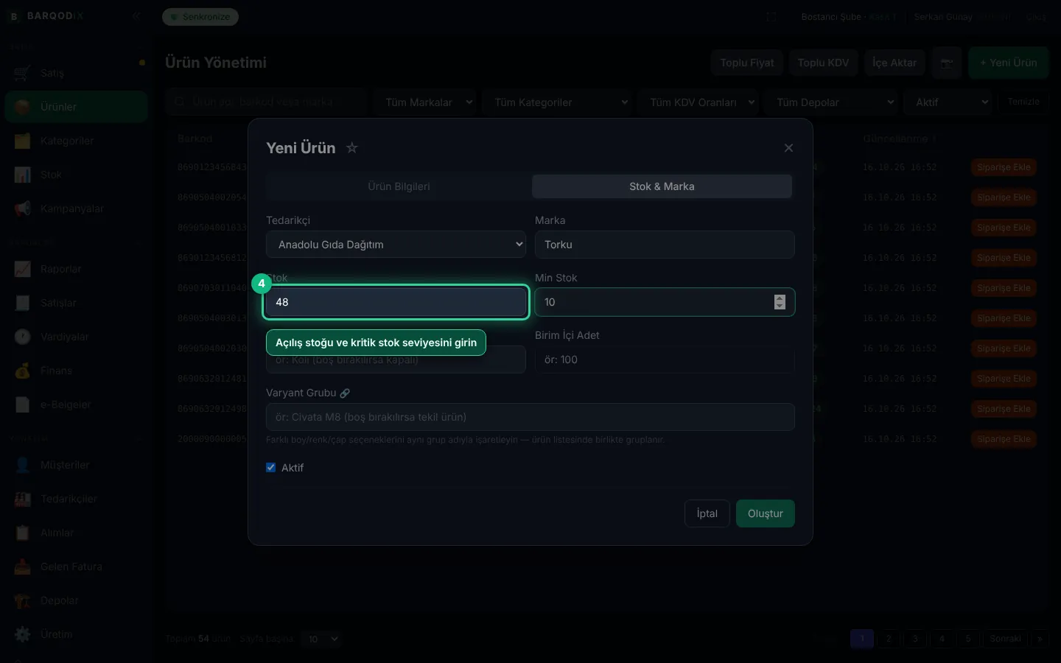
Task: Uncheck the Aktif checkbox
Action: [271, 468]
